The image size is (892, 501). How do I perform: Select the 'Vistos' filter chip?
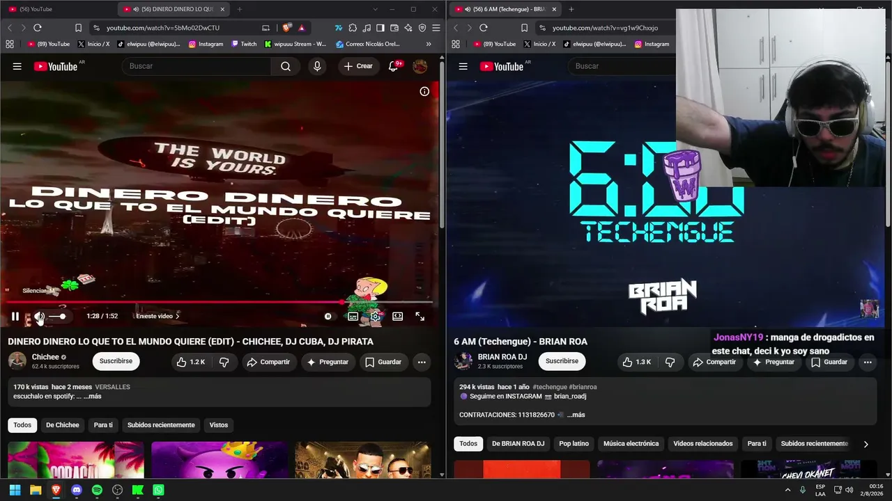(x=219, y=425)
